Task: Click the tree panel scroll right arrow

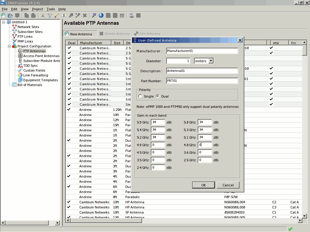Action: (x=57, y=223)
